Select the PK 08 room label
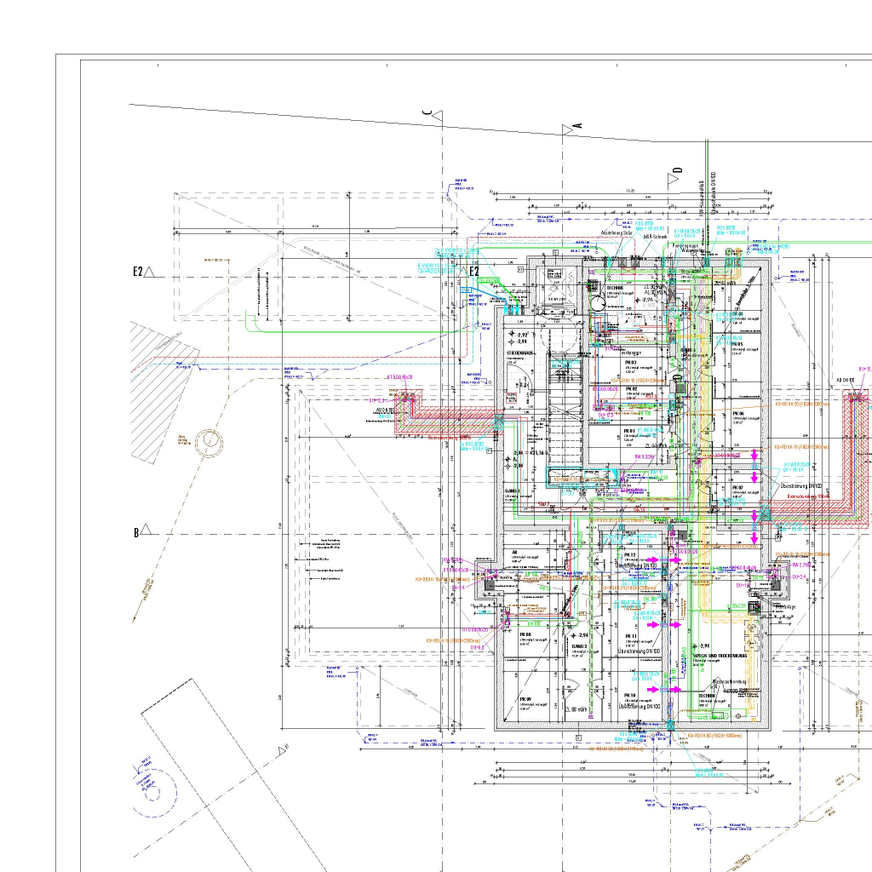This screenshot has width=872, height=872. tap(525, 634)
